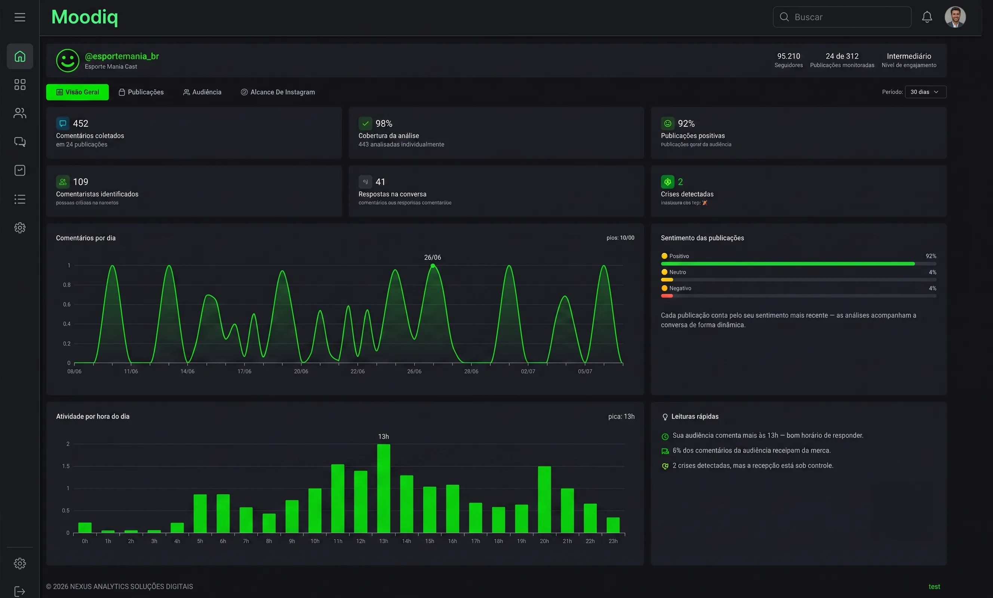Click the notification bell icon

coord(927,17)
